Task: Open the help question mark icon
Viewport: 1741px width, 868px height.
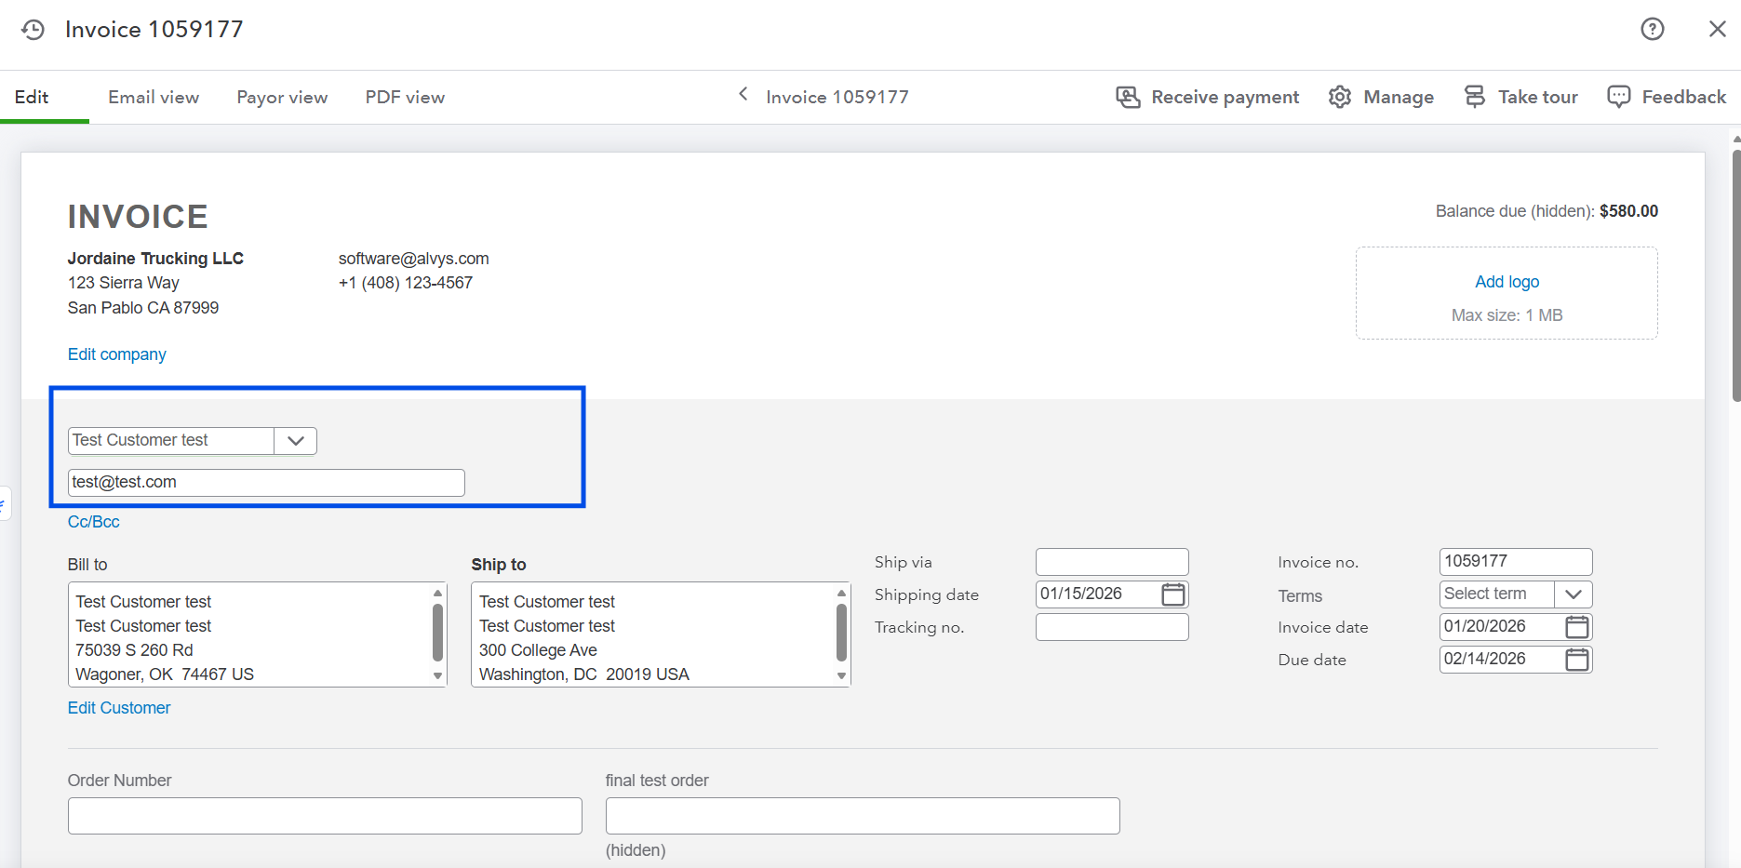Action: click(x=1653, y=29)
